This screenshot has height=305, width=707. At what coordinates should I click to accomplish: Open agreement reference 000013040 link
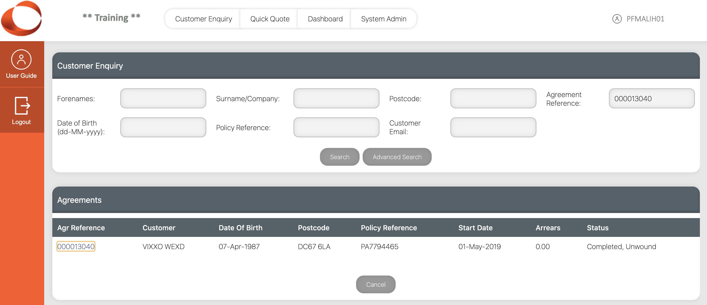point(76,246)
